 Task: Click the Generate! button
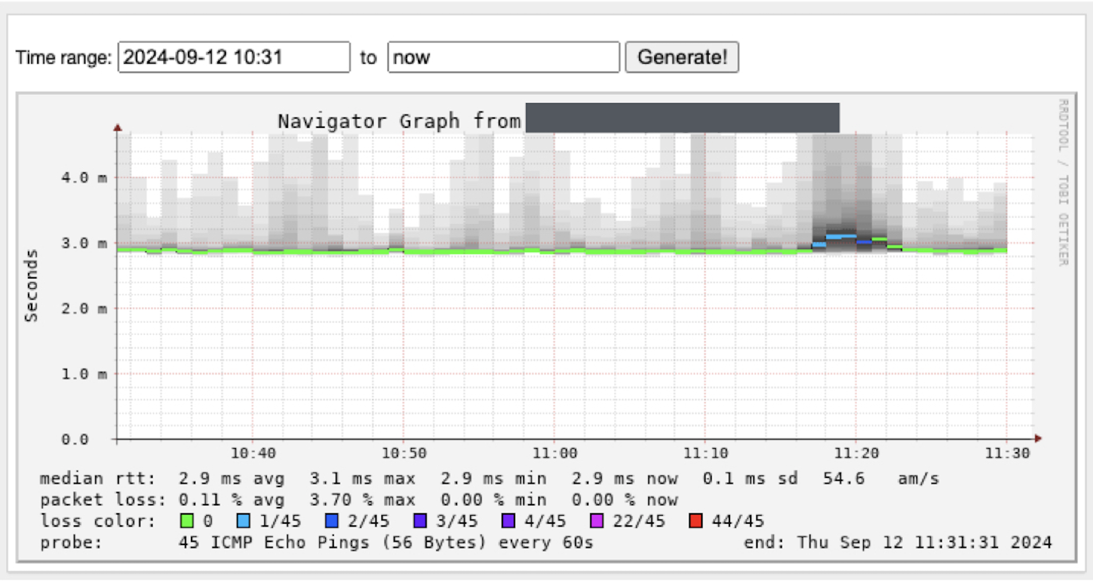click(x=682, y=57)
